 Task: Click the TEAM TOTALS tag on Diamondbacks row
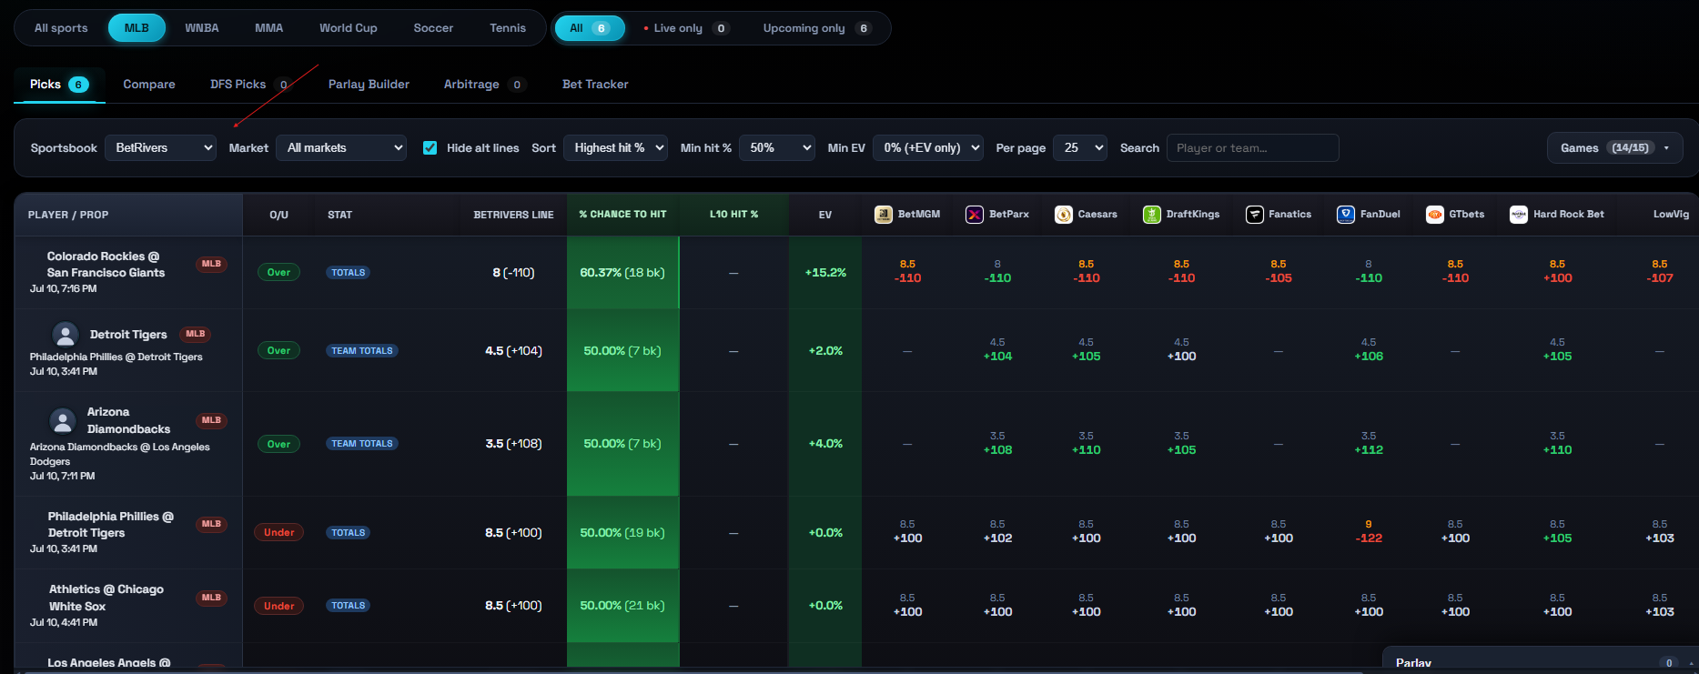(362, 444)
